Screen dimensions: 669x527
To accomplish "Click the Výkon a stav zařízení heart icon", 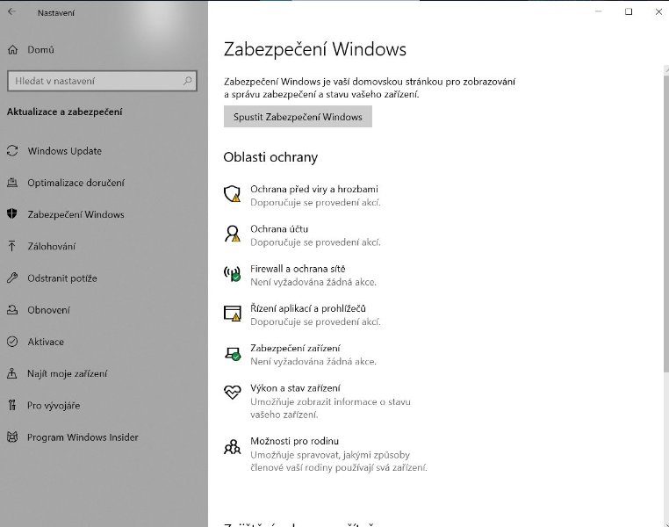I will (x=233, y=392).
